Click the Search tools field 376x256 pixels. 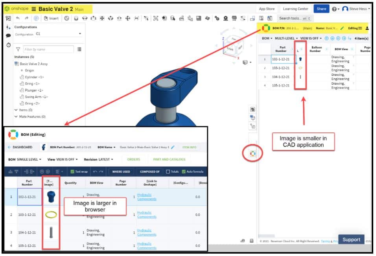[x=295, y=18]
